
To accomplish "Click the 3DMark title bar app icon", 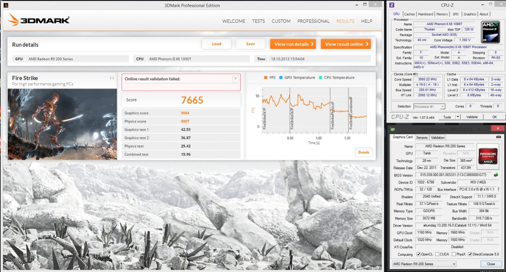I will click(x=6, y=5).
